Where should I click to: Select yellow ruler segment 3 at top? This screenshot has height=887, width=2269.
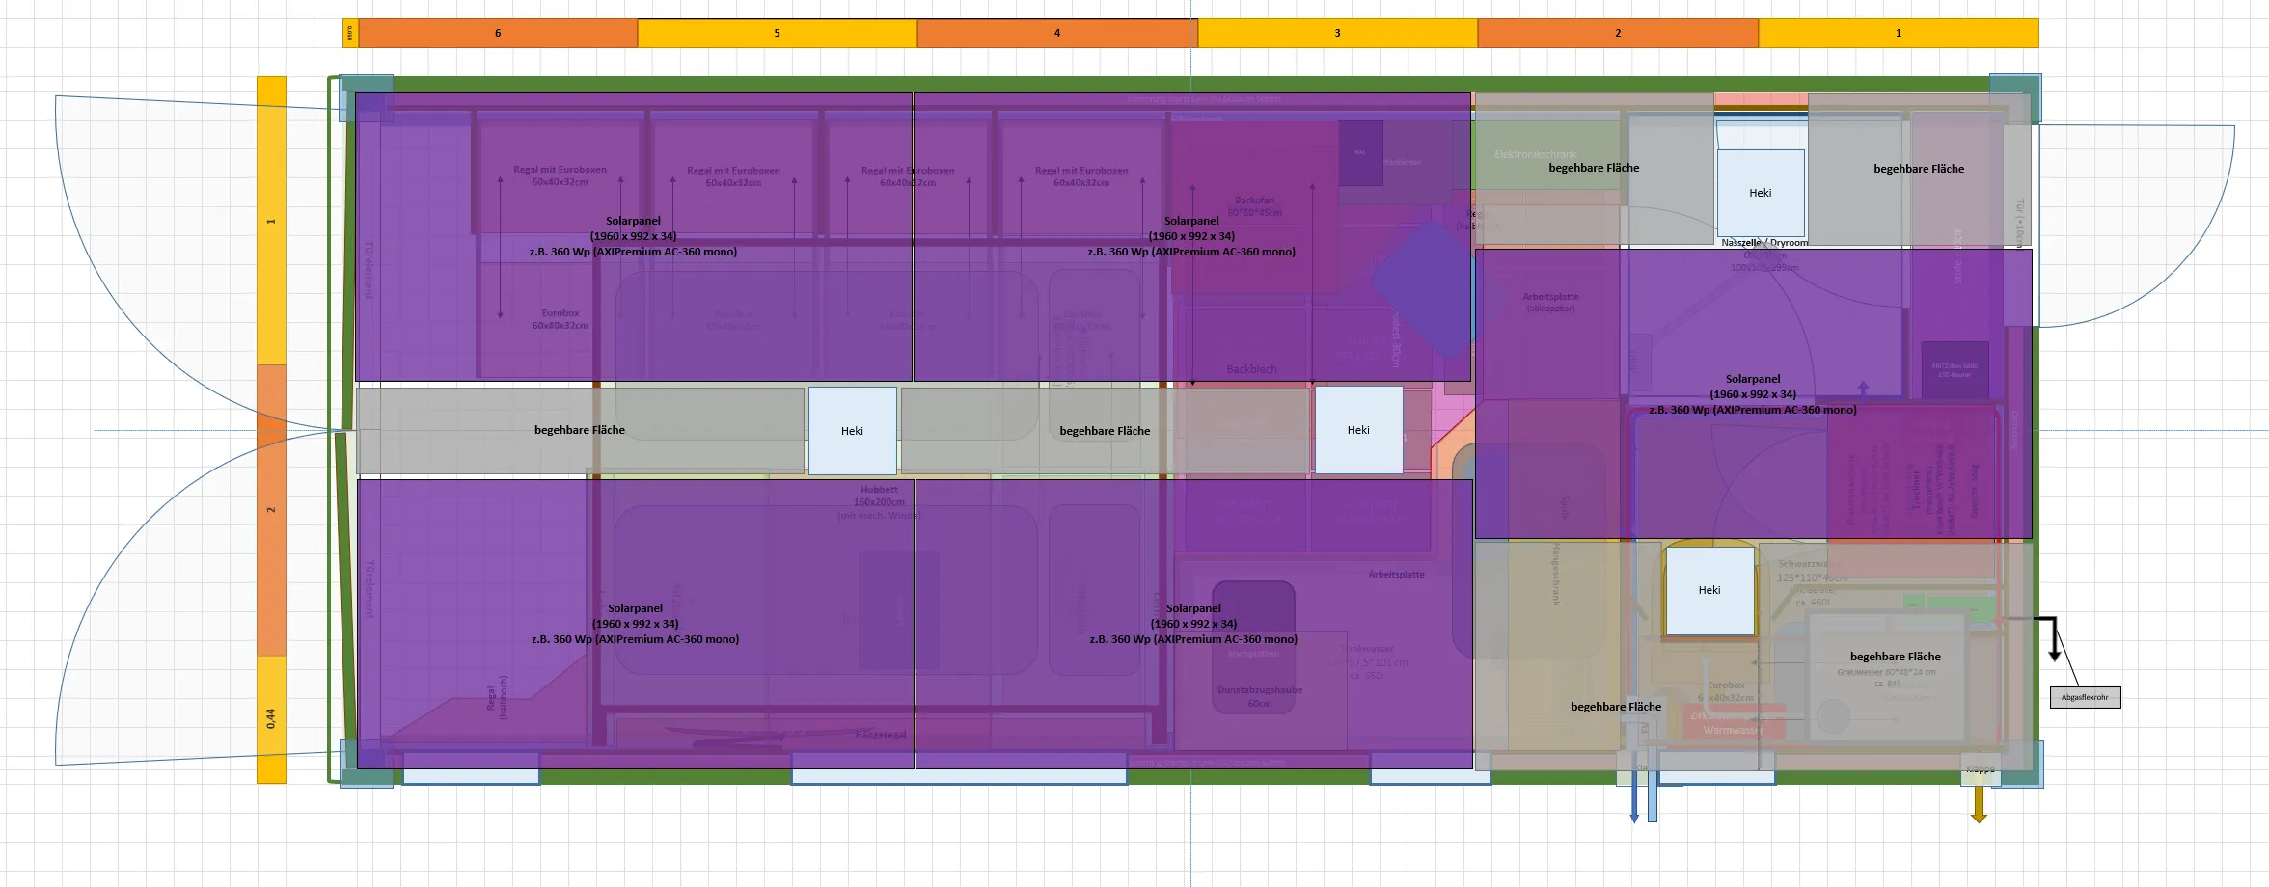1337,33
